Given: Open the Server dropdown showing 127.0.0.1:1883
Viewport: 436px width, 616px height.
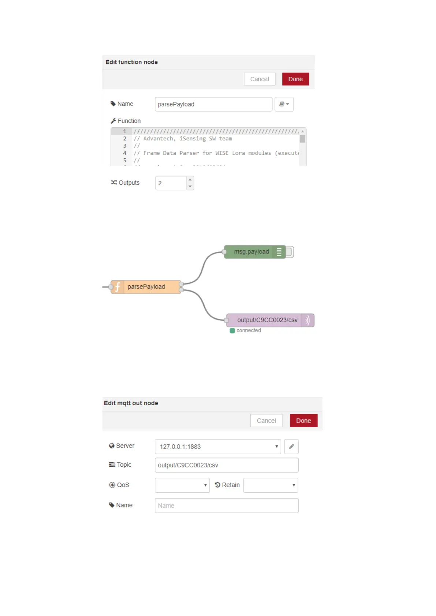Looking at the screenshot, I should 218,446.
